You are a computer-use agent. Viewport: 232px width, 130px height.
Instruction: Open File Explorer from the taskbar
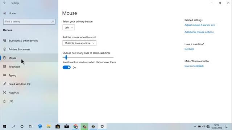(49, 126)
